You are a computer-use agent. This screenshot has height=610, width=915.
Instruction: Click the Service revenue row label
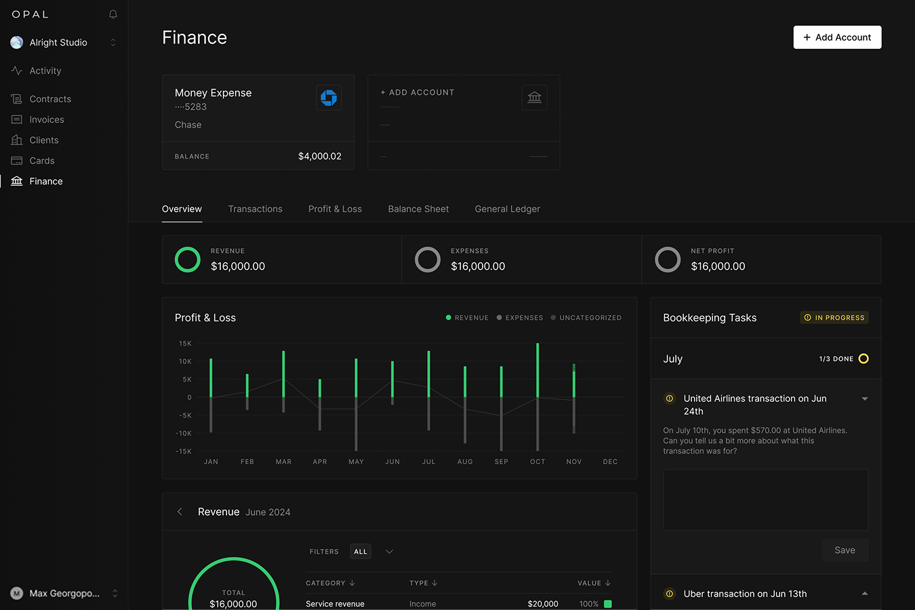coord(335,604)
